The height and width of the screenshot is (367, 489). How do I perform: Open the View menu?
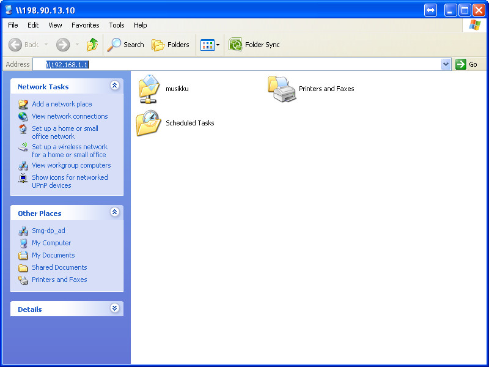pos(55,25)
